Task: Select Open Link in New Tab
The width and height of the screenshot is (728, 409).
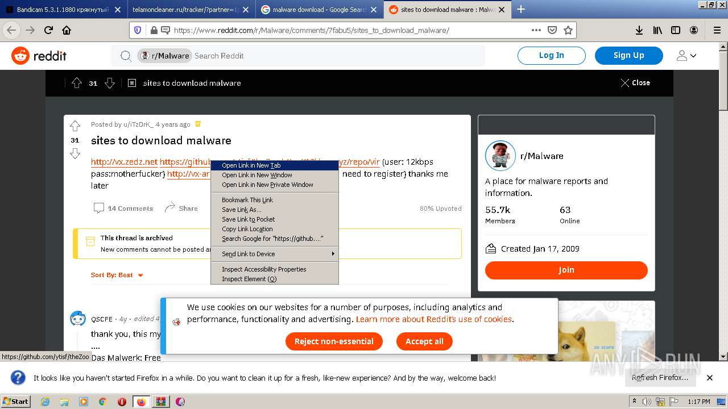Action: click(x=275, y=165)
